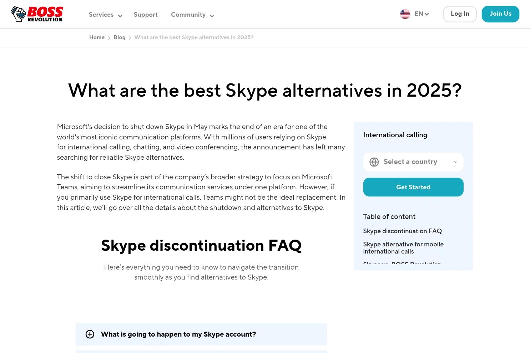The width and height of the screenshot is (530, 353).
Task: Open the EN language dropdown
Action: point(422,14)
